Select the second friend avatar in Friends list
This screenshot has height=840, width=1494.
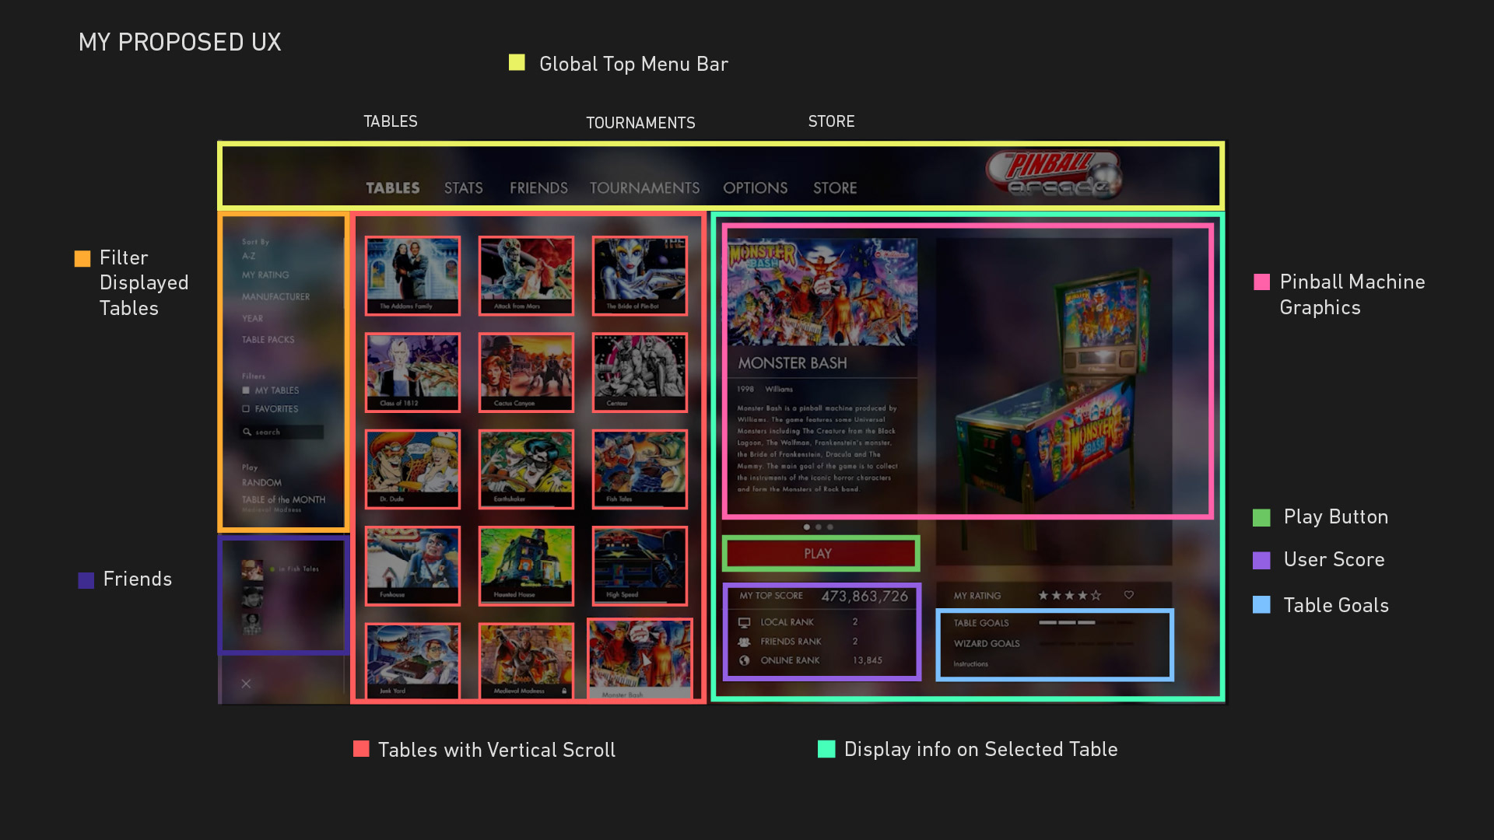[x=252, y=597]
